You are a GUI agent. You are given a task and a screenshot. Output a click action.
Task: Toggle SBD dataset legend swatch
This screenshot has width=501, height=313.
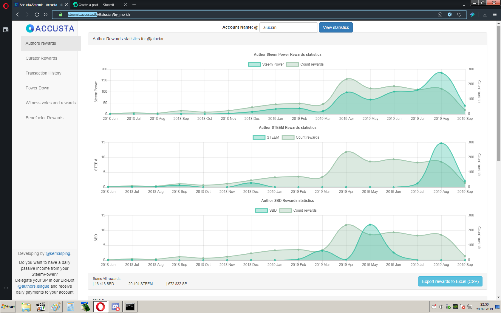click(262, 210)
